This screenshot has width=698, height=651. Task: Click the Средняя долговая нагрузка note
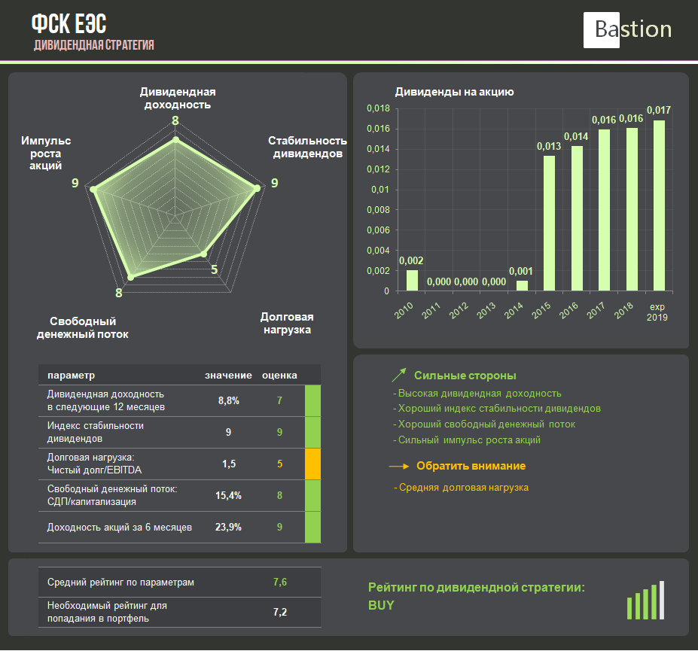pos(462,488)
